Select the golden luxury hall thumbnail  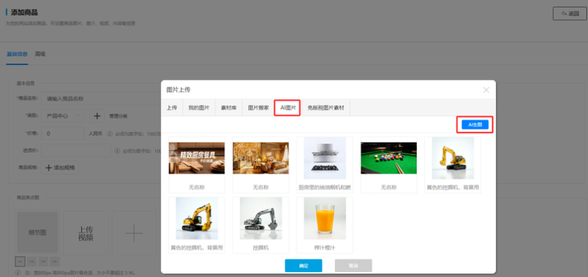click(x=261, y=158)
